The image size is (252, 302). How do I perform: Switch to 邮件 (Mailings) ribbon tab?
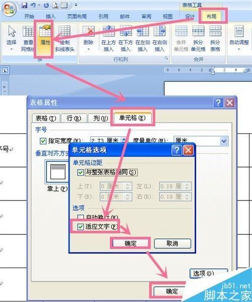[x=125, y=16]
